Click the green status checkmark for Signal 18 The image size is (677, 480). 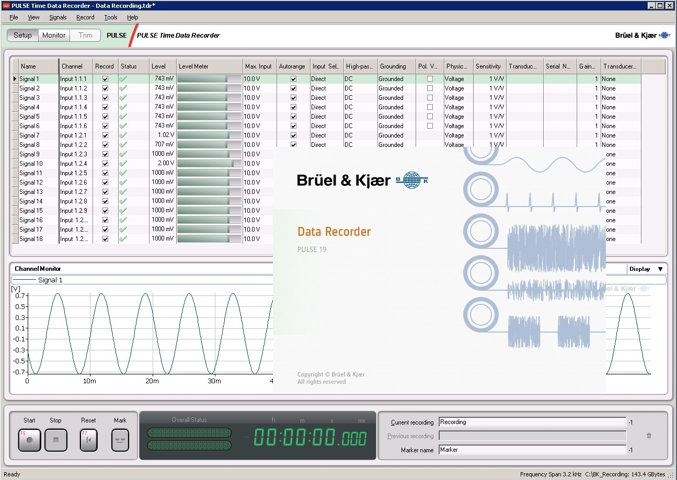[123, 239]
